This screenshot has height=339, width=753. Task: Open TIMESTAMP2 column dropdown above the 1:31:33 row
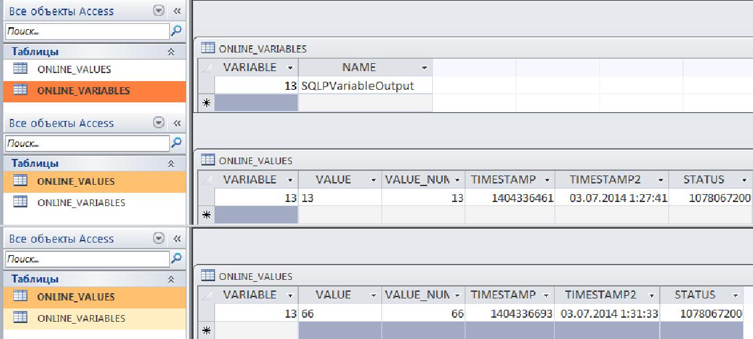tap(651, 295)
